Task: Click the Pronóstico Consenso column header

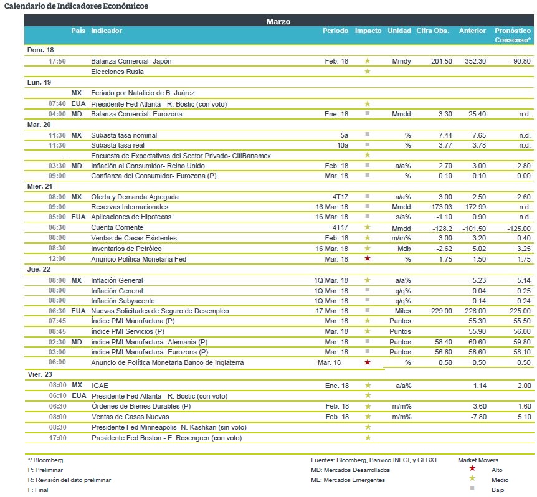Action: 513,35
